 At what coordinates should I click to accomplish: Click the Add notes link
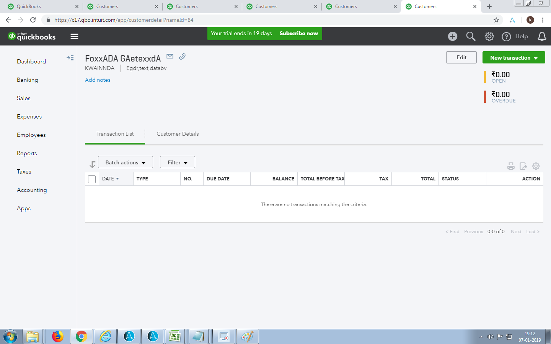point(98,80)
